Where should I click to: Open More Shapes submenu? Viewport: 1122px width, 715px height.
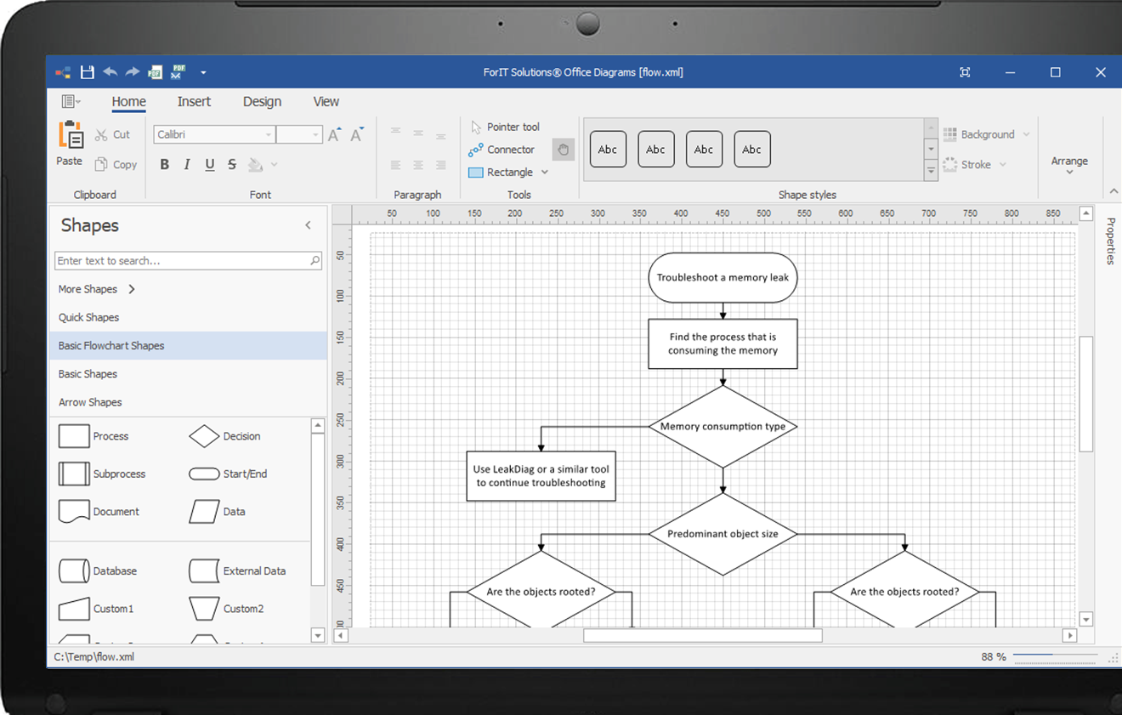click(97, 289)
